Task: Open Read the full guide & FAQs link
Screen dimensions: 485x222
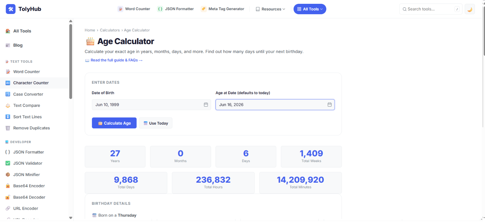Action: pyautogui.click(x=114, y=60)
